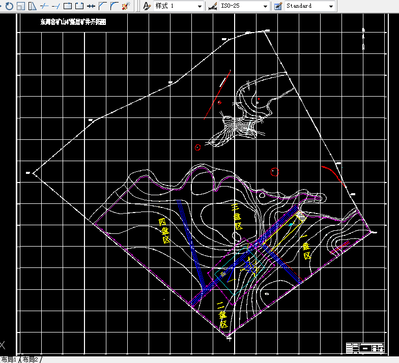This screenshot has width=399, height=363.
Task: Open the Table Style manager icon
Action: point(278,6)
